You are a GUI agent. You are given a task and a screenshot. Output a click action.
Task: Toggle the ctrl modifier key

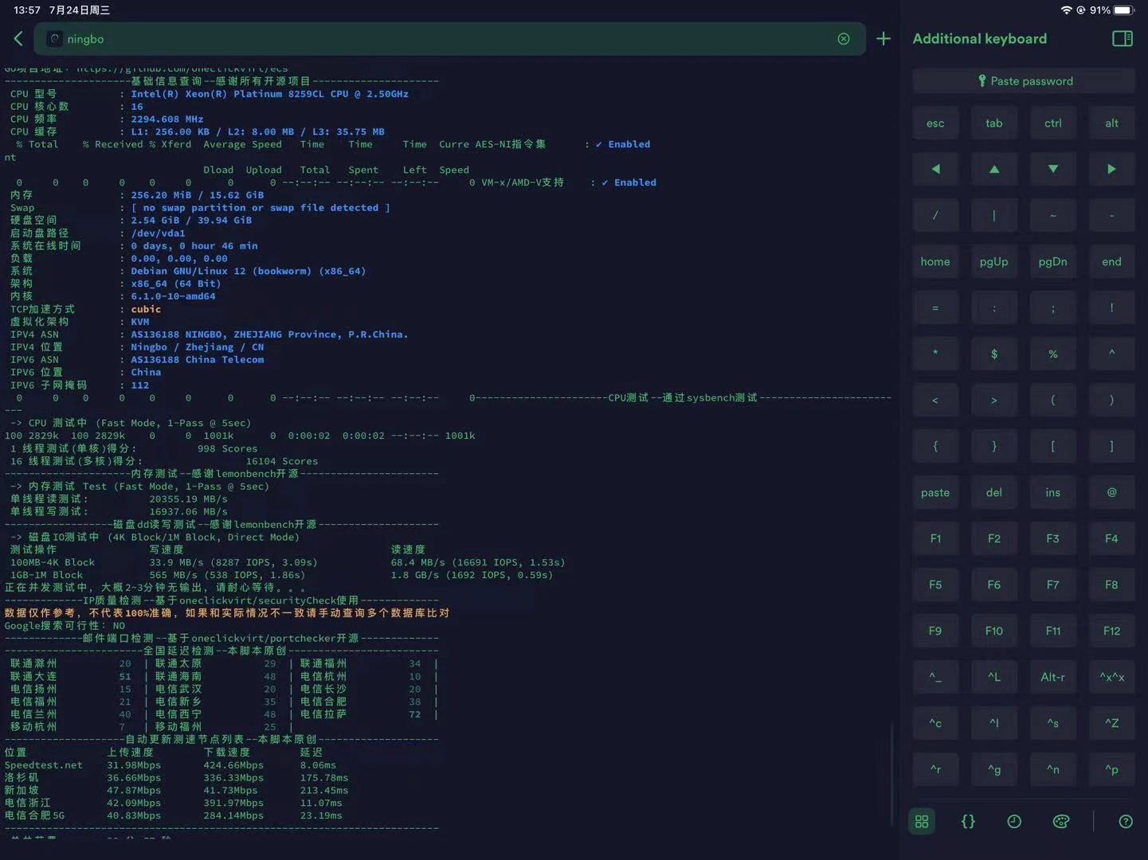(x=1052, y=123)
